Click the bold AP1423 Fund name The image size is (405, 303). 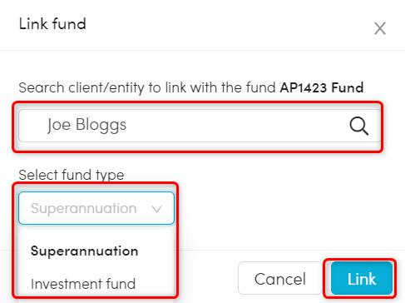322,87
